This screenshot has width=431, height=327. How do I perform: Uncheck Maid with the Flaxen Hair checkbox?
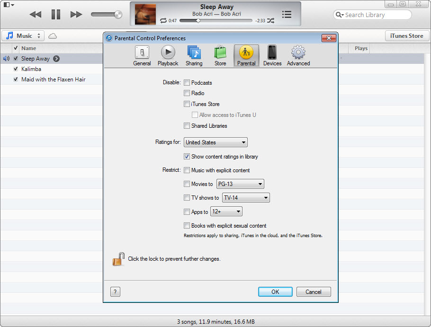click(16, 80)
